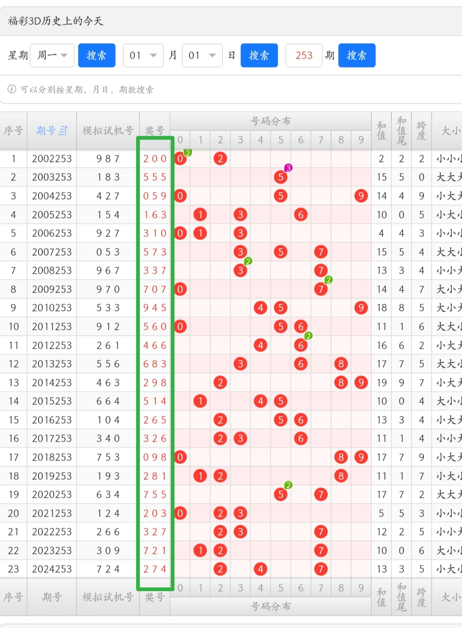Click the info icon beside the search hint
The image size is (462, 628).
pos(12,89)
